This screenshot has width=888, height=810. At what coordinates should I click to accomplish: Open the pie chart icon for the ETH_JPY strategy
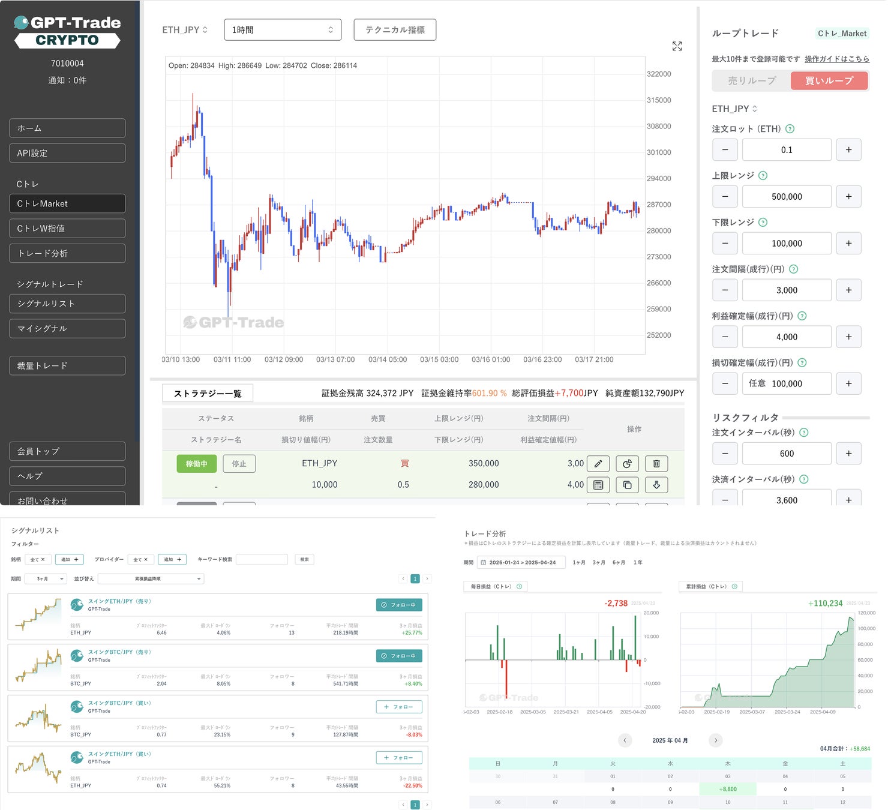pos(627,464)
